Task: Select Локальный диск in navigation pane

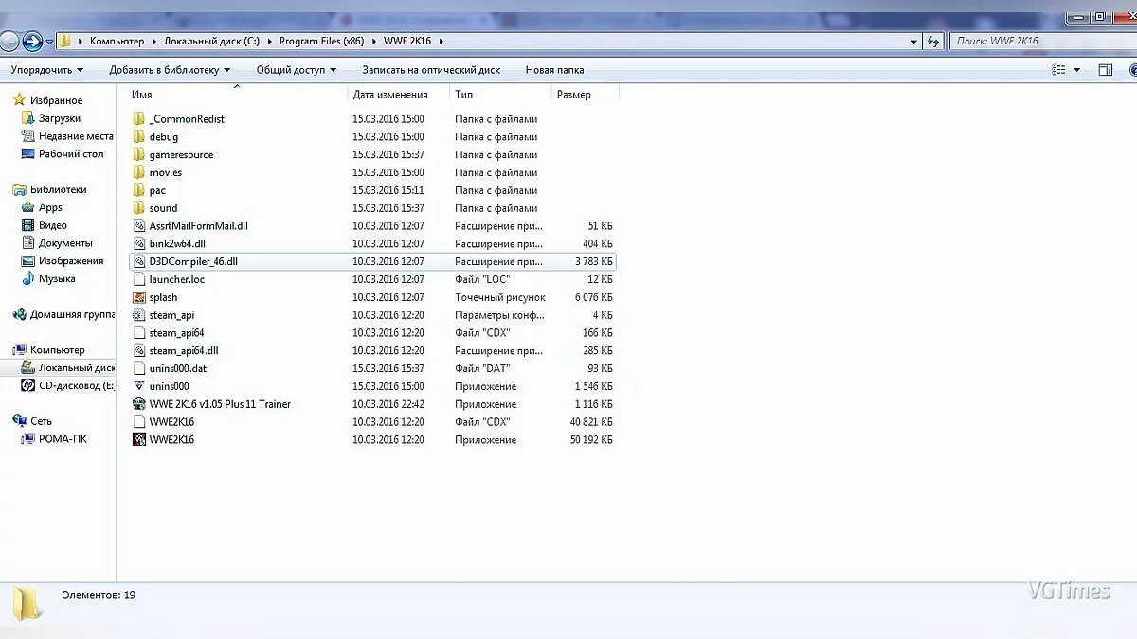Action: [x=76, y=368]
